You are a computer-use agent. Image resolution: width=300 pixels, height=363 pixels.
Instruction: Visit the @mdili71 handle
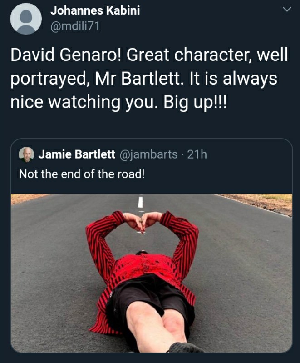click(75, 26)
